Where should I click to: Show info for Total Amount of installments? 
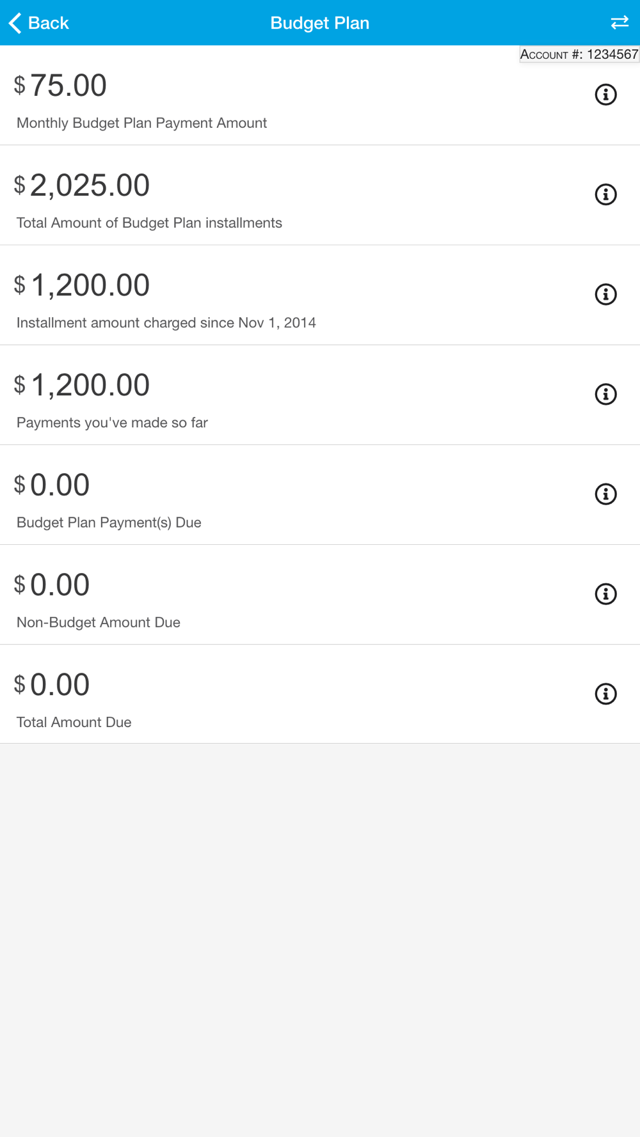point(605,194)
